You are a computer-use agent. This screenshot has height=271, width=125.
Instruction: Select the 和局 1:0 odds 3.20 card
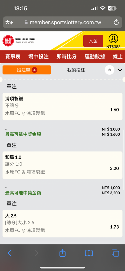[62, 165]
